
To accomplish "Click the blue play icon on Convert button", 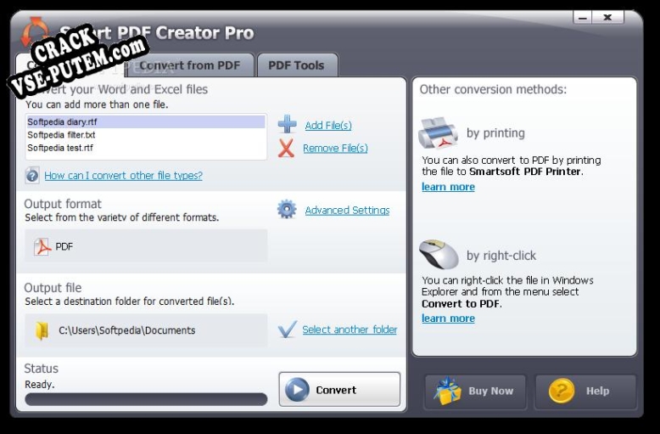I will pyautogui.click(x=297, y=389).
